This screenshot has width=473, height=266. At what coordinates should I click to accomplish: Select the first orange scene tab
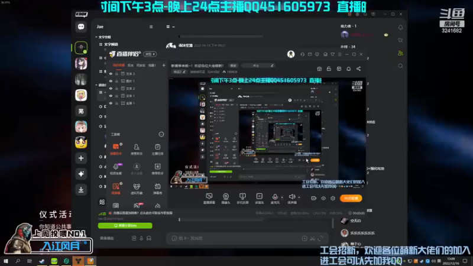(119, 65)
